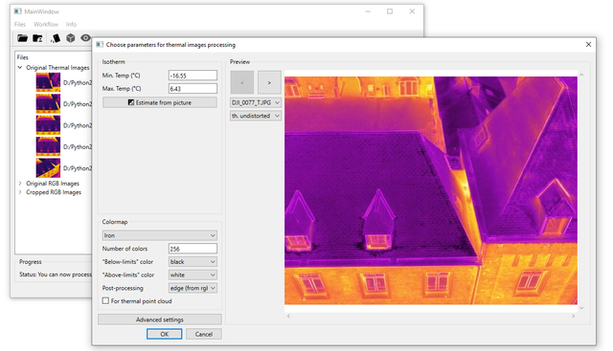Select the third thermal image thumbnail in Files
The image size is (613, 351).
[x=48, y=125]
